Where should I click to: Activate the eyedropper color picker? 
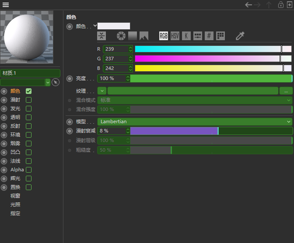pos(240,36)
